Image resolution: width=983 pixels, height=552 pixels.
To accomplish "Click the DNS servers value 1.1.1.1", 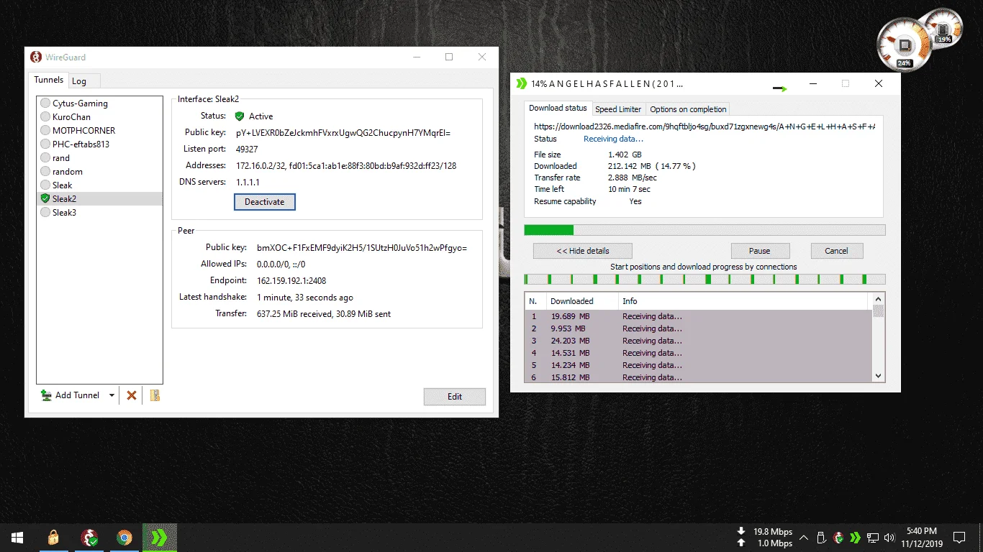I will click(x=248, y=183).
